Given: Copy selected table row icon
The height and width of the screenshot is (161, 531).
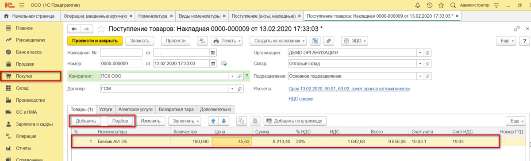Looking at the screenshot, I should click(241, 120).
